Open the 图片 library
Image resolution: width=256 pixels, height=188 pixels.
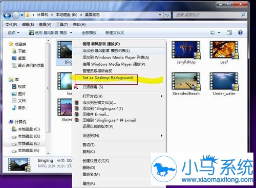coord(18,94)
